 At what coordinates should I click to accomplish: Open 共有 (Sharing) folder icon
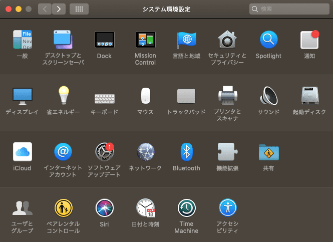[268, 152]
